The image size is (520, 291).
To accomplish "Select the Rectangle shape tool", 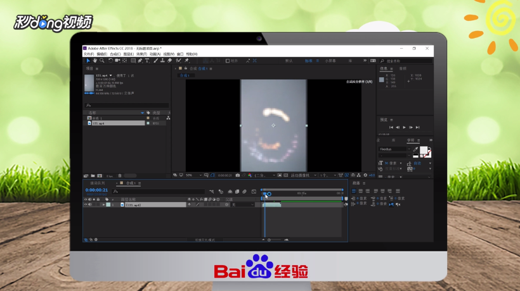I will pyautogui.click(x=133, y=61).
